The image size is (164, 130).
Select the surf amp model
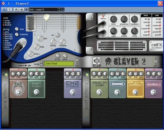point(147,32)
